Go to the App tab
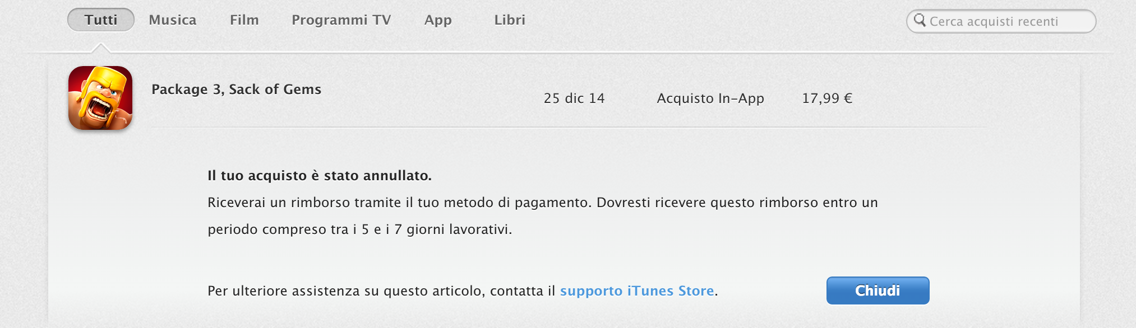 click(438, 20)
